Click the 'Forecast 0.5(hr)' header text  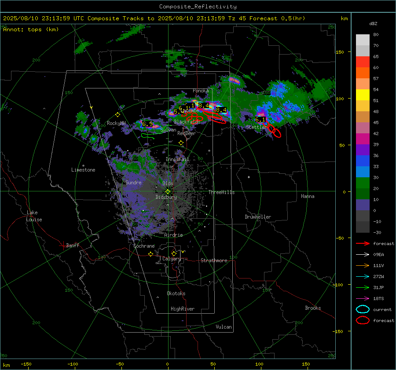[x=277, y=18]
